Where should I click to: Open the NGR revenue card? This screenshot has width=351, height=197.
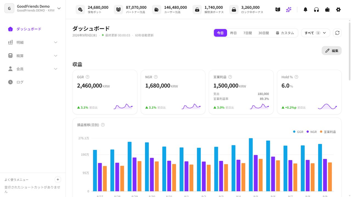(173, 92)
